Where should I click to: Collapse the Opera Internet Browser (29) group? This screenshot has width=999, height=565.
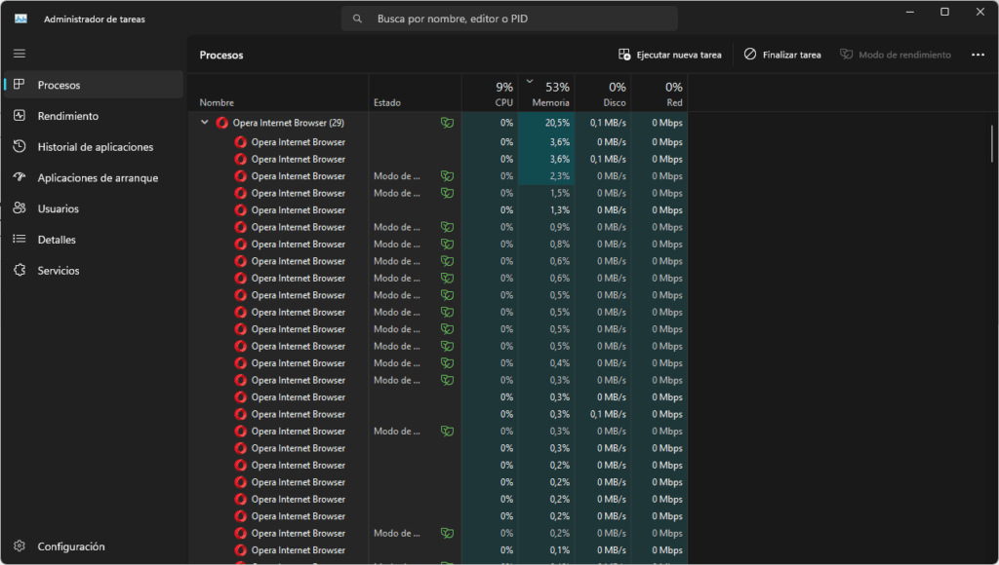pos(205,123)
